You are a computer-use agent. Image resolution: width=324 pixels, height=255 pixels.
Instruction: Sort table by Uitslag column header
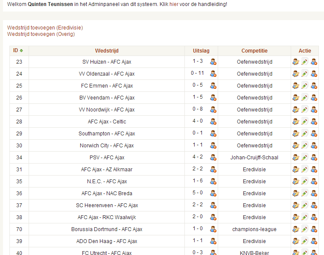coord(201,51)
